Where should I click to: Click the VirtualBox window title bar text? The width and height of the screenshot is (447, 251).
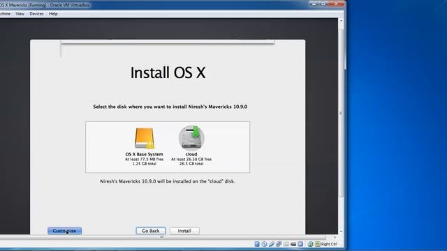45,5
